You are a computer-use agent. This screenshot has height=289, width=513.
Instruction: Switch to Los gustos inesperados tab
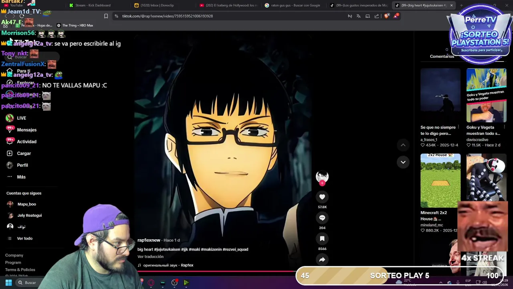(x=359, y=5)
